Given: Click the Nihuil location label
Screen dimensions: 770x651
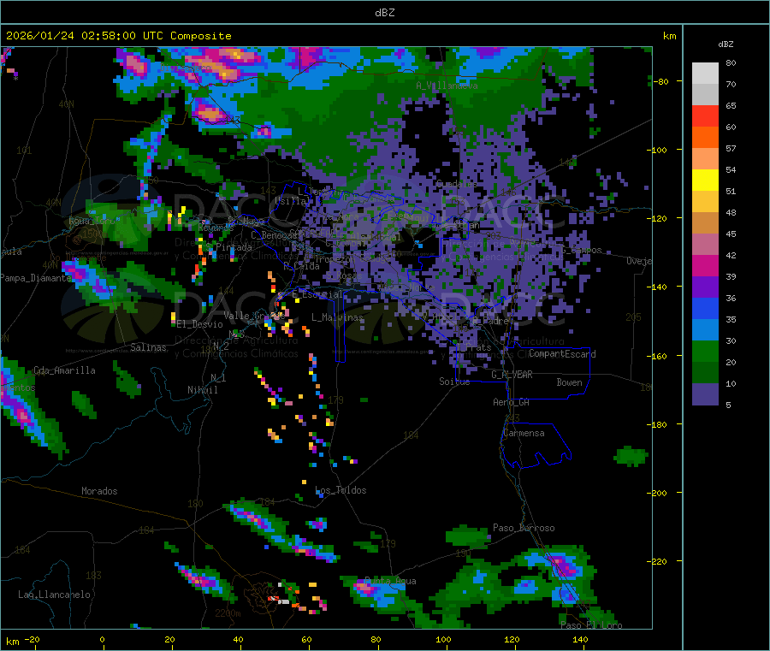Looking at the screenshot, I should (x=202, y=390).
